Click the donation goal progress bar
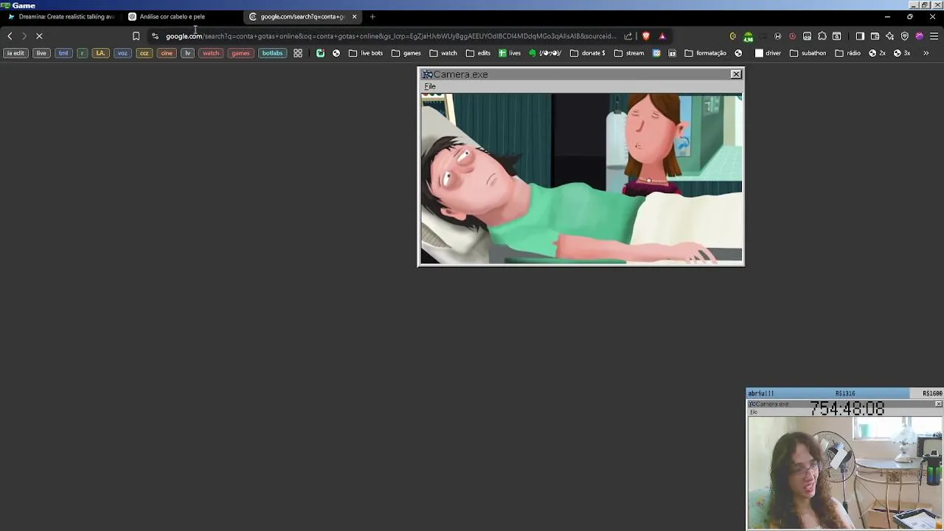 click(844, 393)
